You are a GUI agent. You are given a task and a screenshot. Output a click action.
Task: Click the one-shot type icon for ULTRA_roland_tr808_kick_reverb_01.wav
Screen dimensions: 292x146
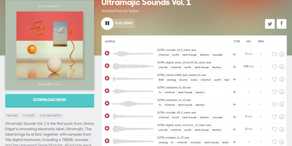click(234, 79)
